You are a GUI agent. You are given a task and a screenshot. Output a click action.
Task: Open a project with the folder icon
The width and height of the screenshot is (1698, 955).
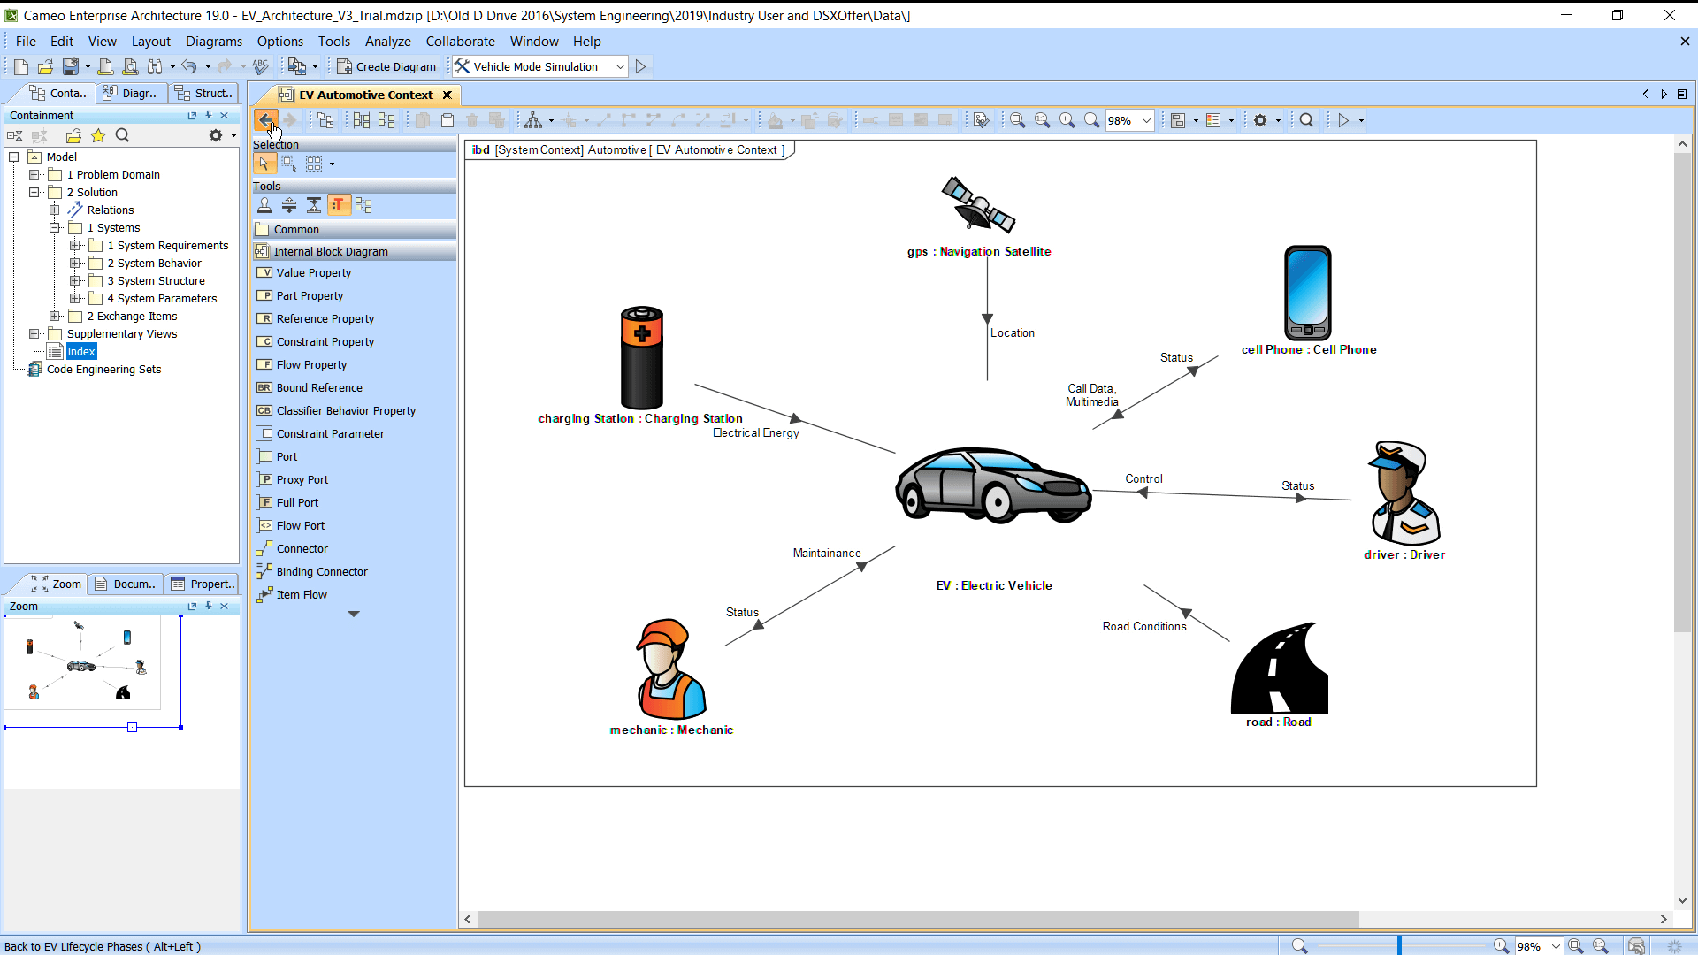pos(45,66)
